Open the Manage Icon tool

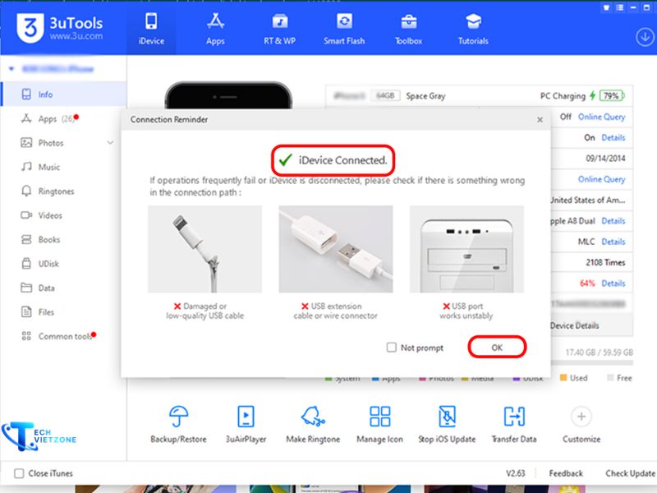pyautogui.click(x=379, y=424)
